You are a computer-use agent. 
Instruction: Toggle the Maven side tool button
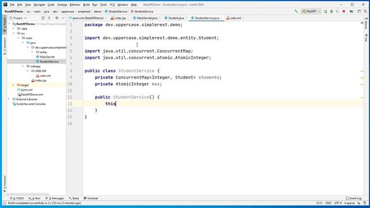(366, 23)
